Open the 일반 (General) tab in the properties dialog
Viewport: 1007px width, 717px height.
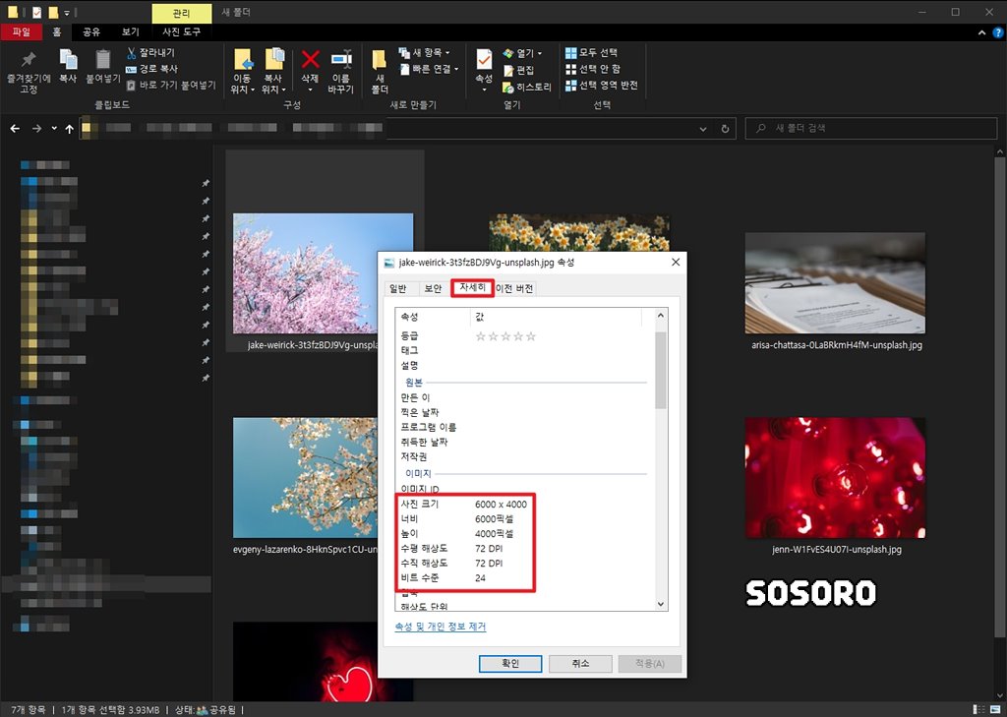click(x=398, y=288)
